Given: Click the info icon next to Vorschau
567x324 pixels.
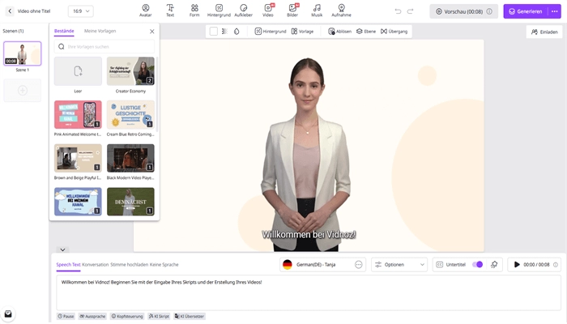Looking at the screenshot, I should (489, 11).
